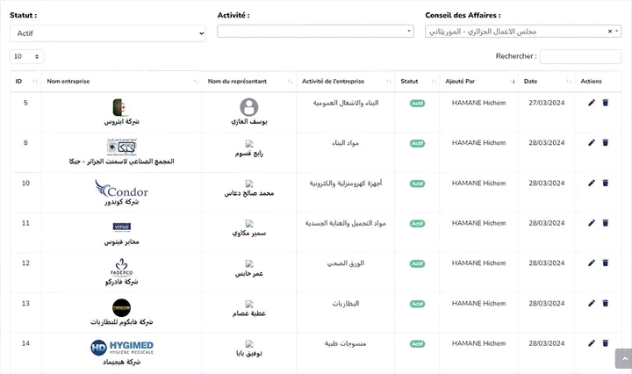Sort by Ajouté Par column
Screen dimensions: 632x374
478,81
